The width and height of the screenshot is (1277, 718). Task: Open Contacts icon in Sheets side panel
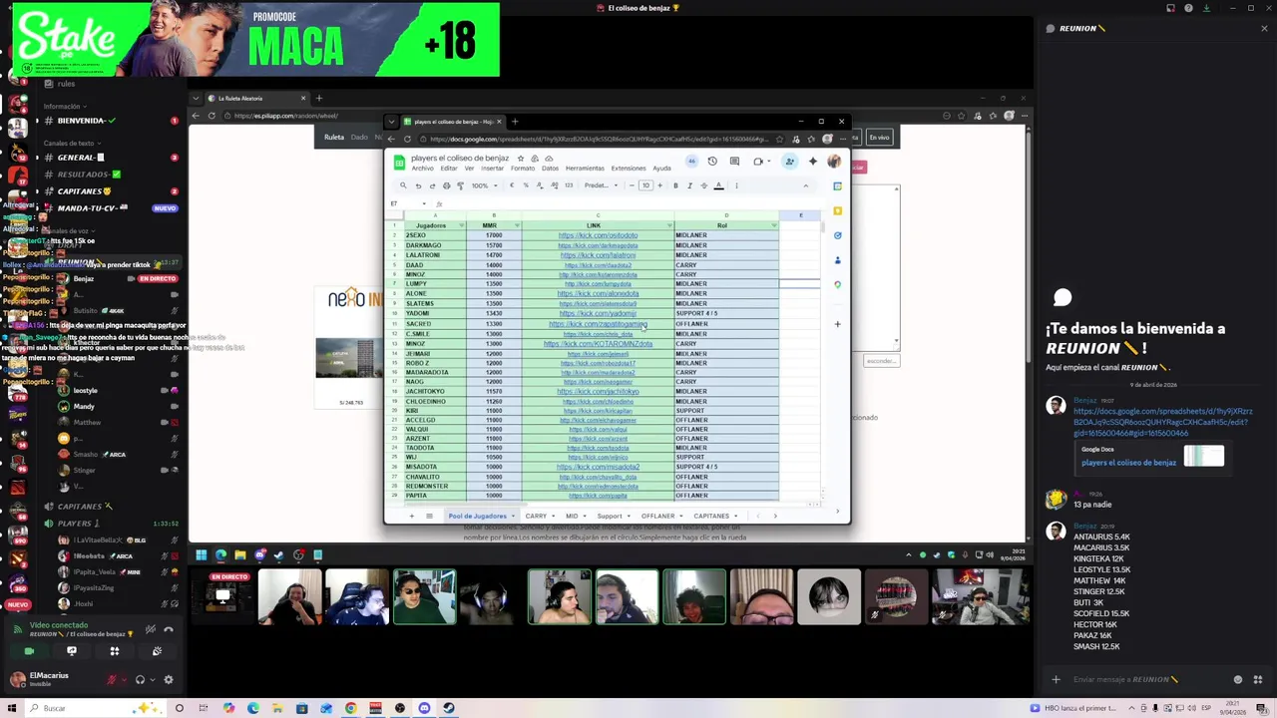click(838, 260)
